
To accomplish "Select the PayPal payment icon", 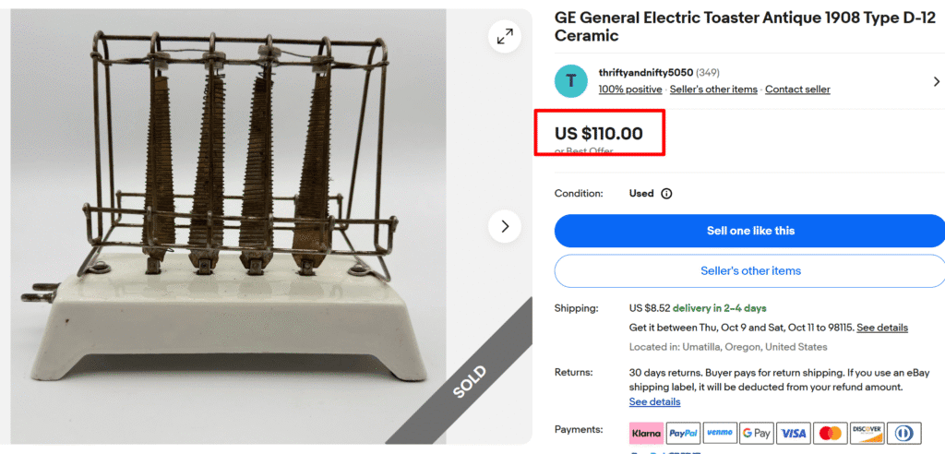I will point(683,433).
